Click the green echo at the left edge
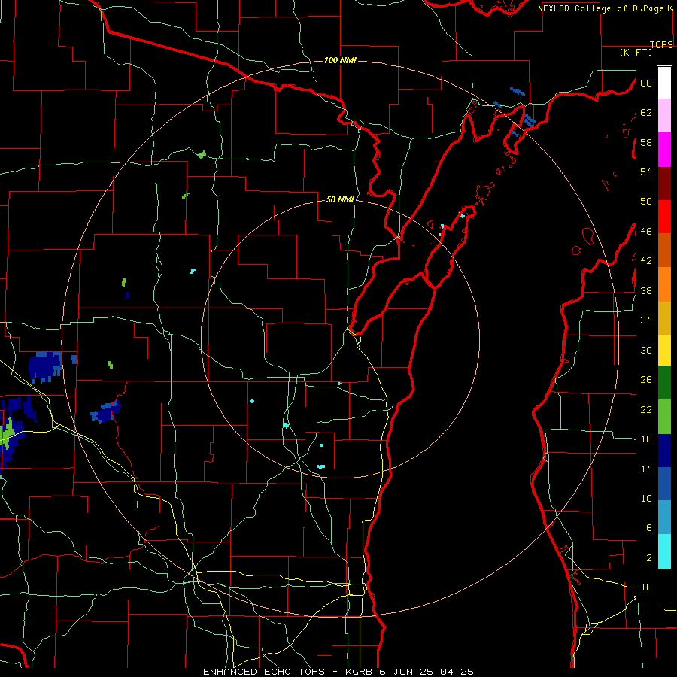The image size is (677, 677). [x=8, y=433]
